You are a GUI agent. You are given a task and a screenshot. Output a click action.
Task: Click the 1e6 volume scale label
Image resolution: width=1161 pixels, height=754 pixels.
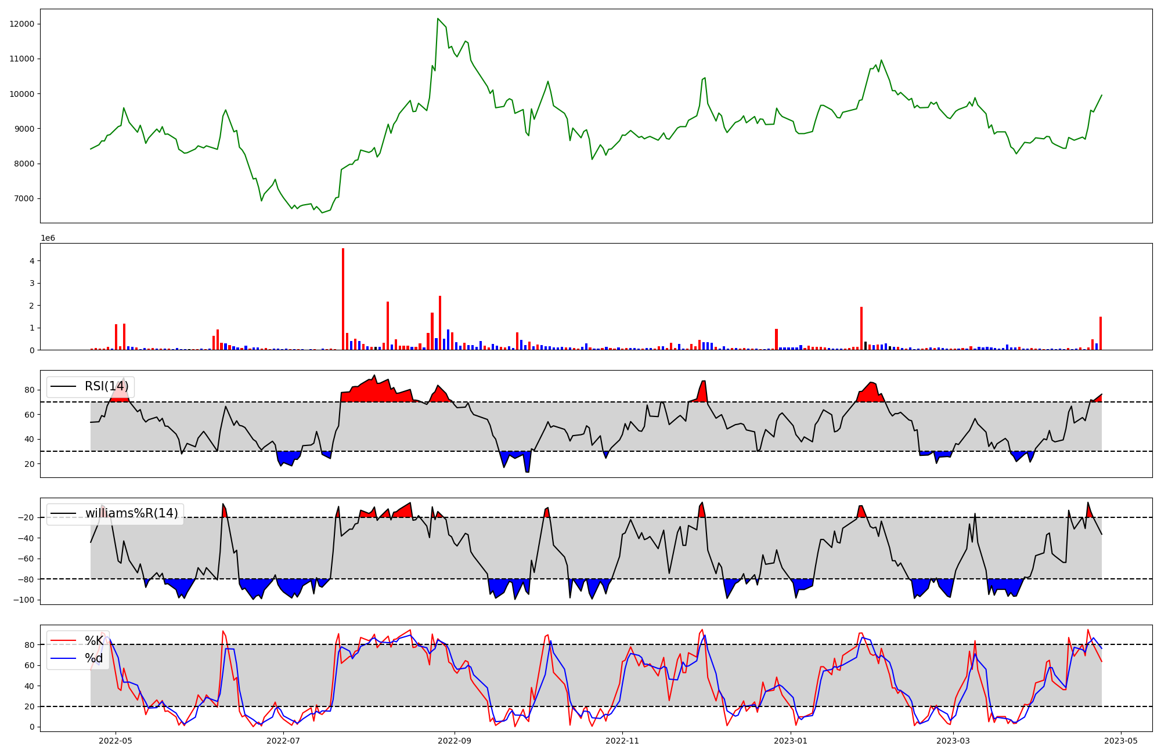48,238
